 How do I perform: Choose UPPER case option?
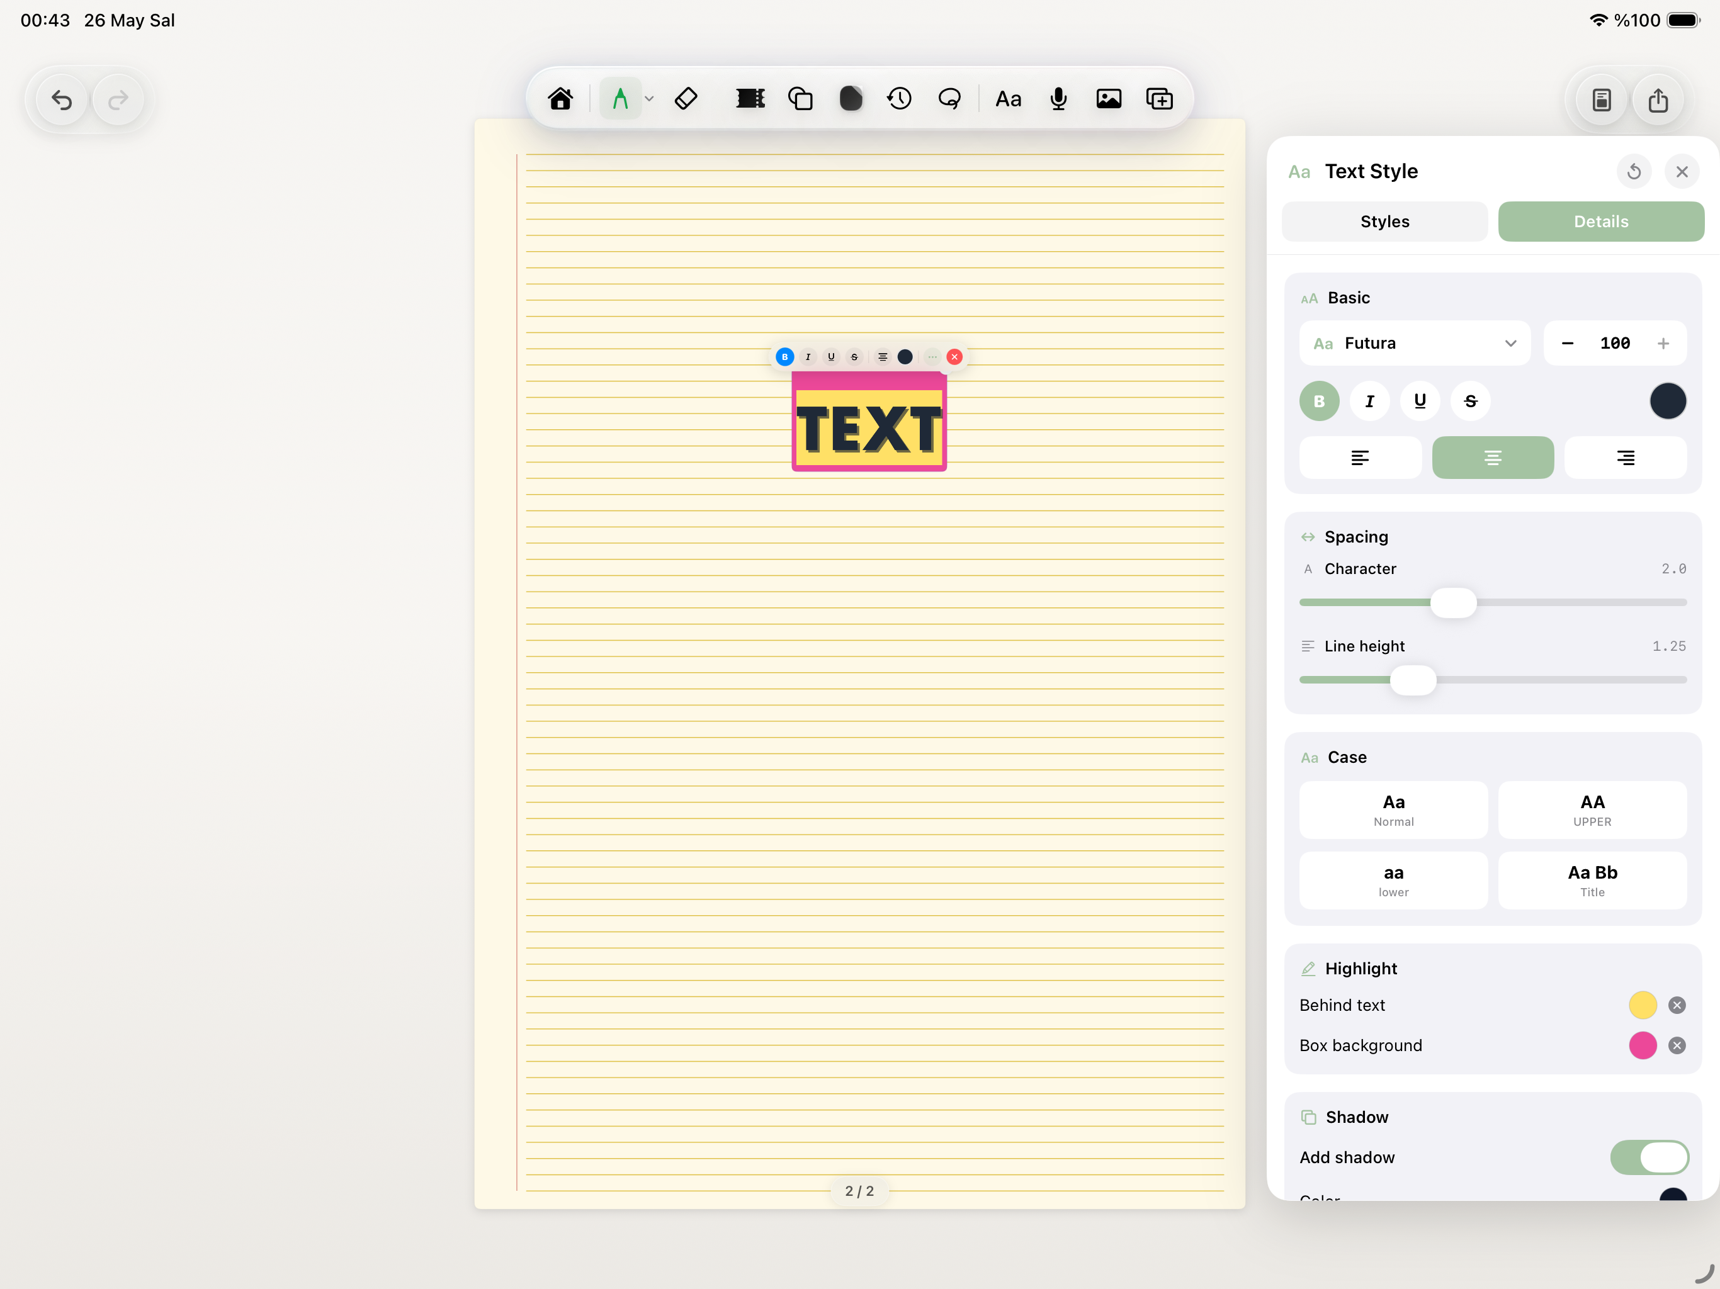tap(1592, 810)
